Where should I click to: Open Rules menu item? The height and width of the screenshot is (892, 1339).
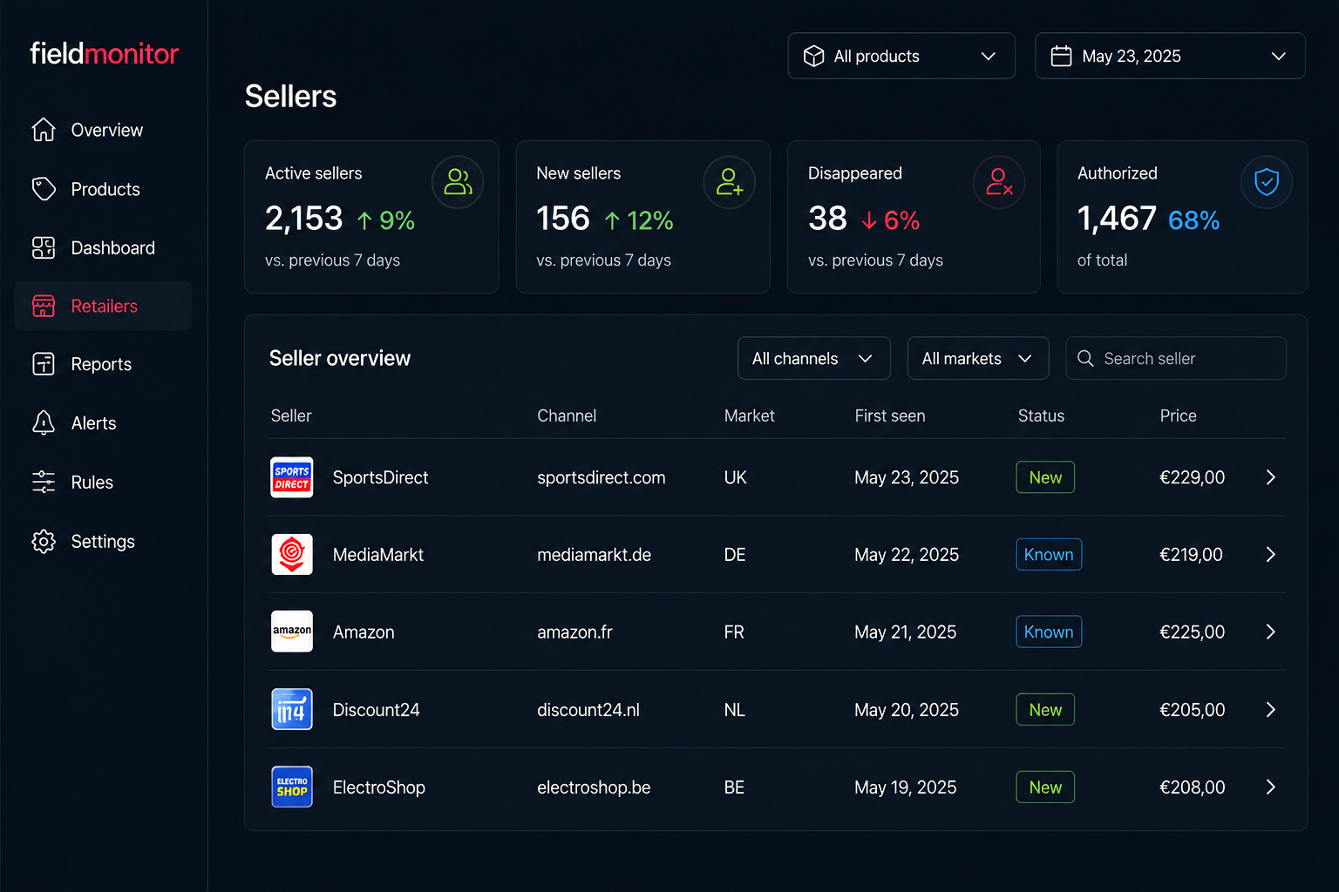[104, 483]
